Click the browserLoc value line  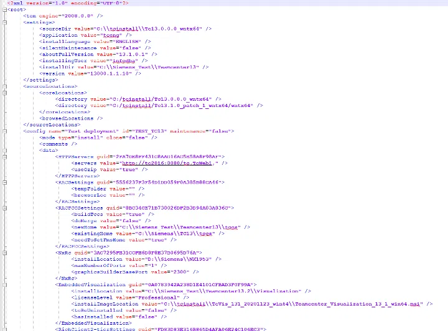click(x=108, y=195)
